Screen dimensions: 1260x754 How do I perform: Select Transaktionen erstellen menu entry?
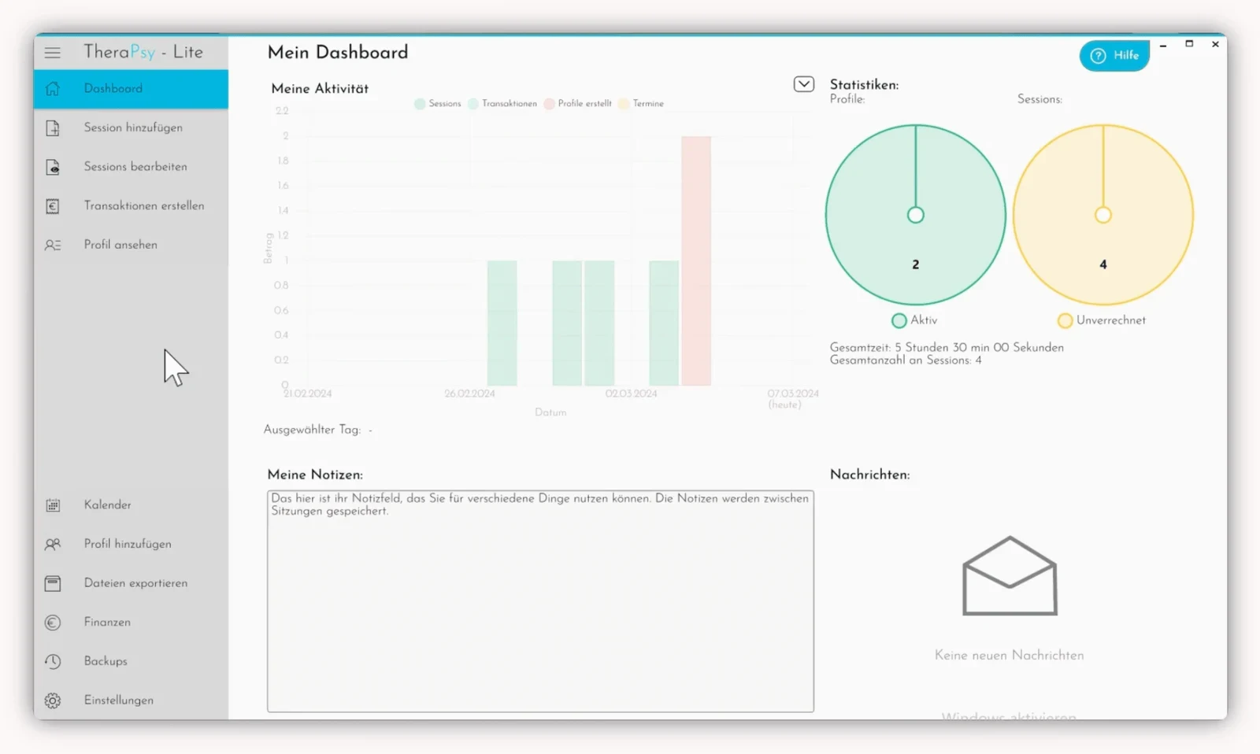(x=131, y=205)
